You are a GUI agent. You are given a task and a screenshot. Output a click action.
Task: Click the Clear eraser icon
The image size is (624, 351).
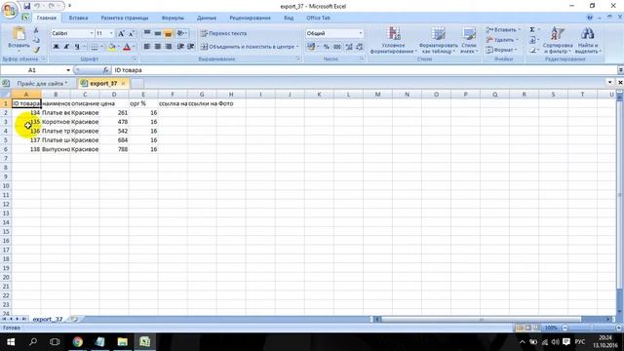[532, 50]
